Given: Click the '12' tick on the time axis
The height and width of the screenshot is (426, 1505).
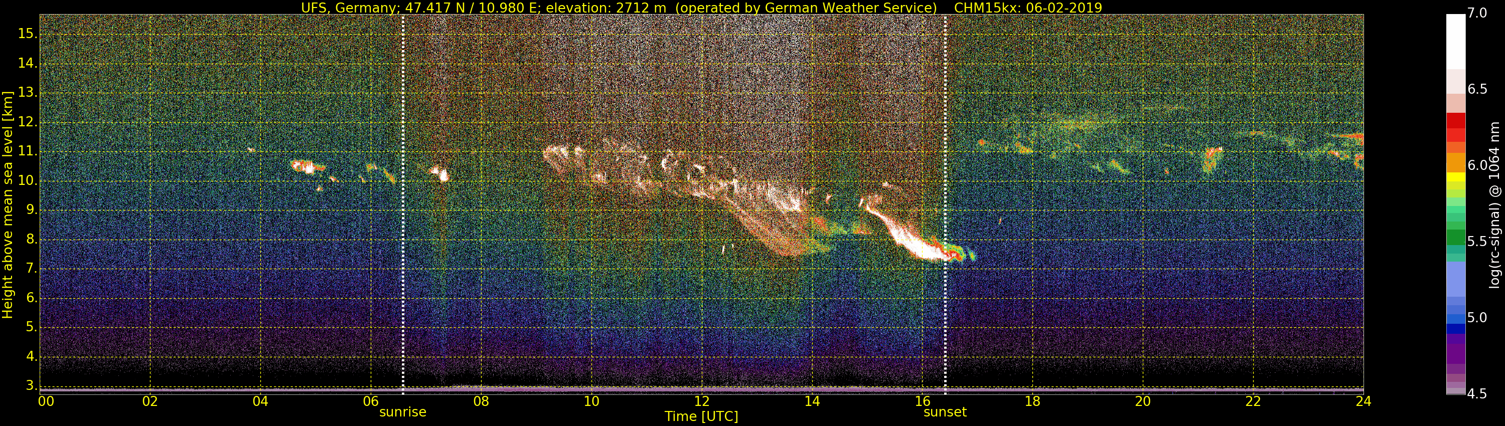Looking at the screenshot, I should tap(702, 401).
